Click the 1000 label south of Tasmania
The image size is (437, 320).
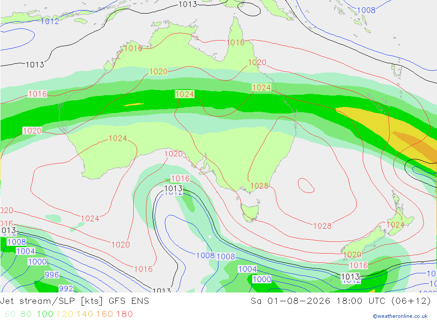pos(262,279)
